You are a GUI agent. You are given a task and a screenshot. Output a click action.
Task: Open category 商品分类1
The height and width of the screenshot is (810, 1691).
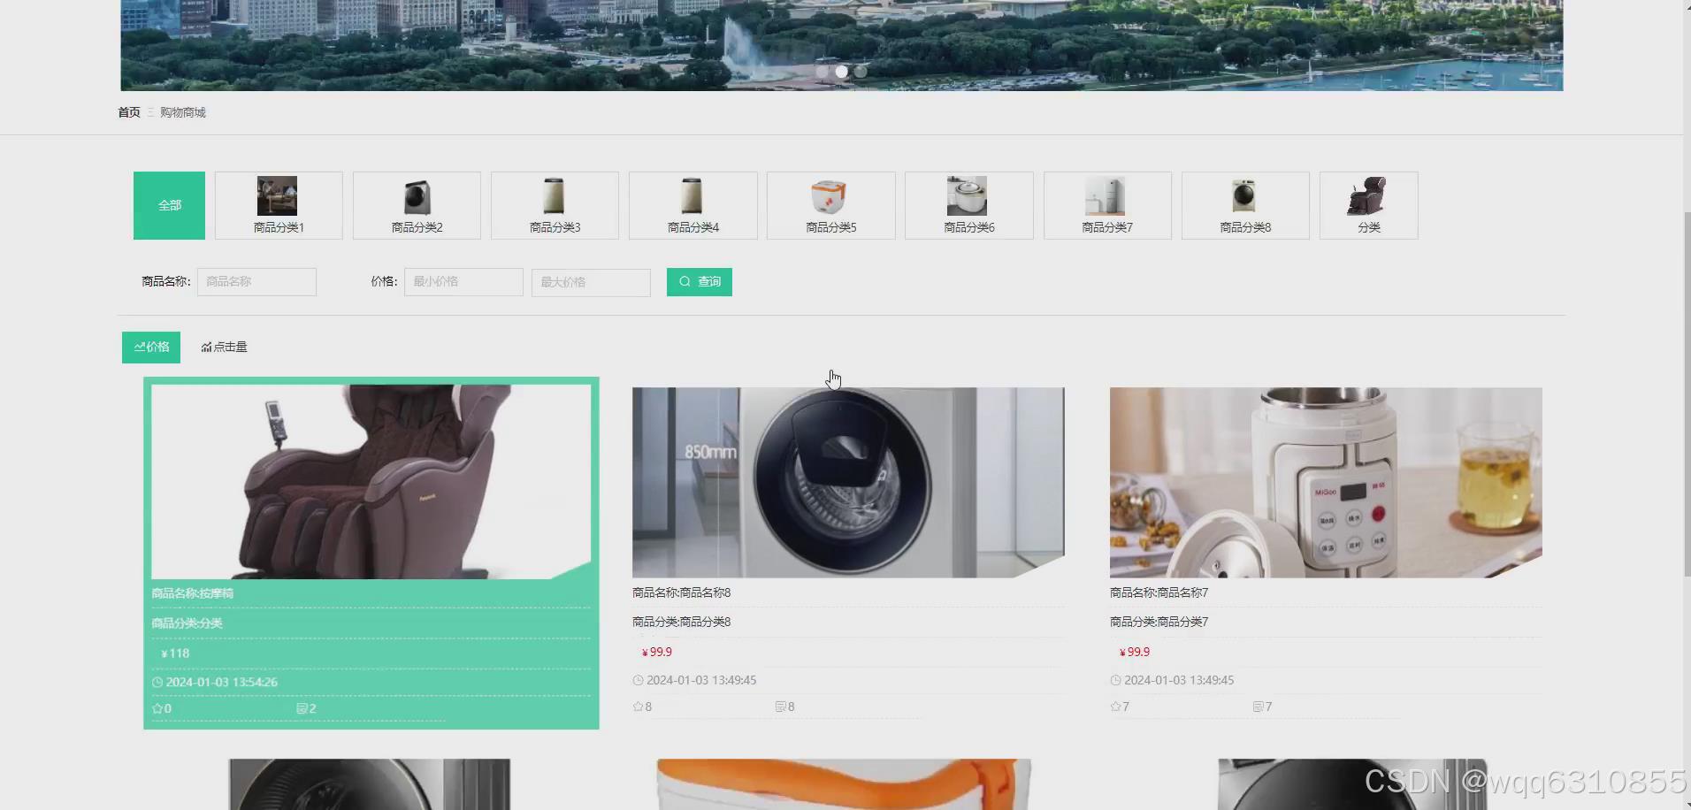279,205
